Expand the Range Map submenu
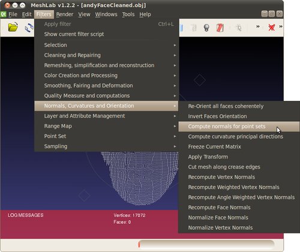The width and height of the screenshot is (300, 252). click(107, 126)
